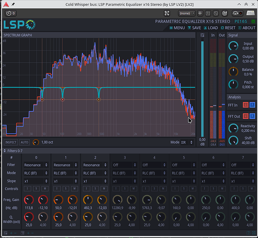Open the CPU performance meter icon

point(237,13)
